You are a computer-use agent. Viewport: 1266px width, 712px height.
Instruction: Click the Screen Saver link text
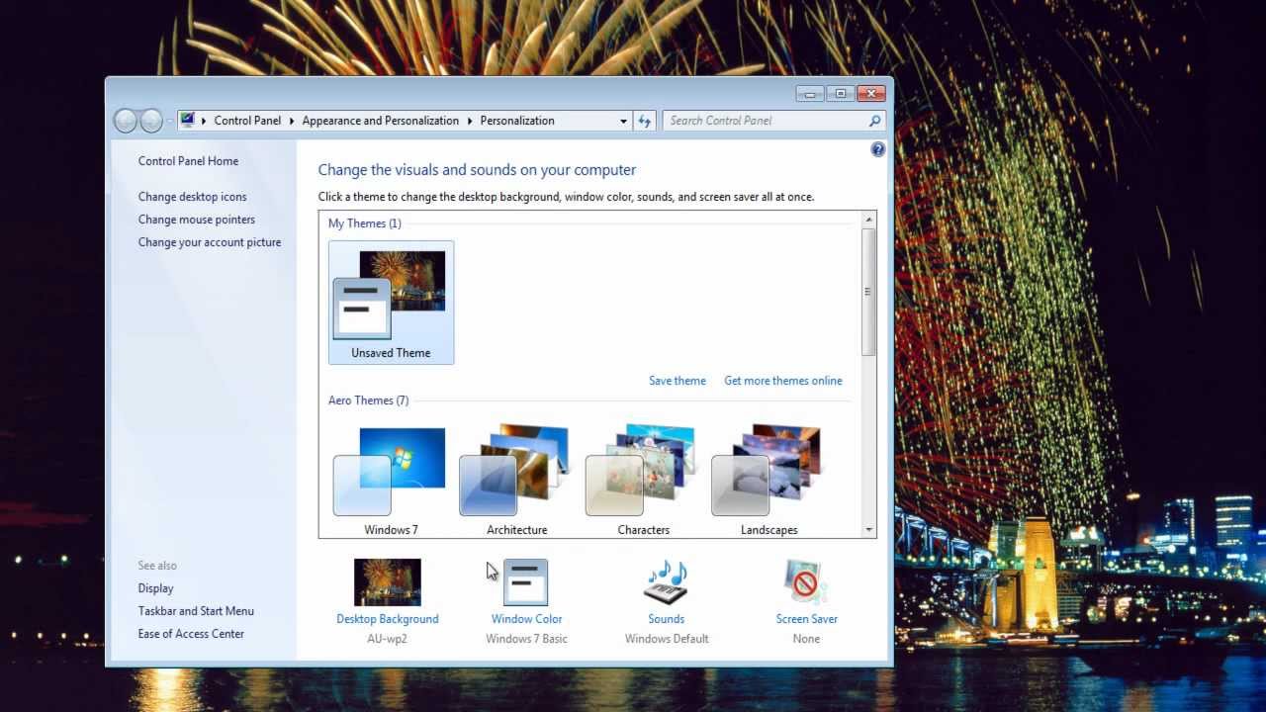(x=807, y=619)
